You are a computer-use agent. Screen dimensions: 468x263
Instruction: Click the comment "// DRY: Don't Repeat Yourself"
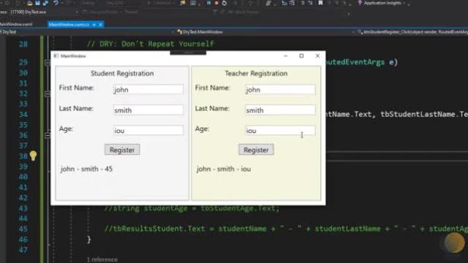[x=151, y=44]
